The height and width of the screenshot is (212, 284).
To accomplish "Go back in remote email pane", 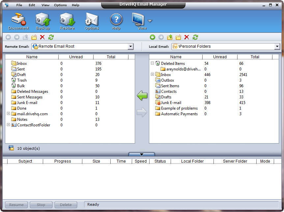I will pyautogui.click(x=8, y=37).
